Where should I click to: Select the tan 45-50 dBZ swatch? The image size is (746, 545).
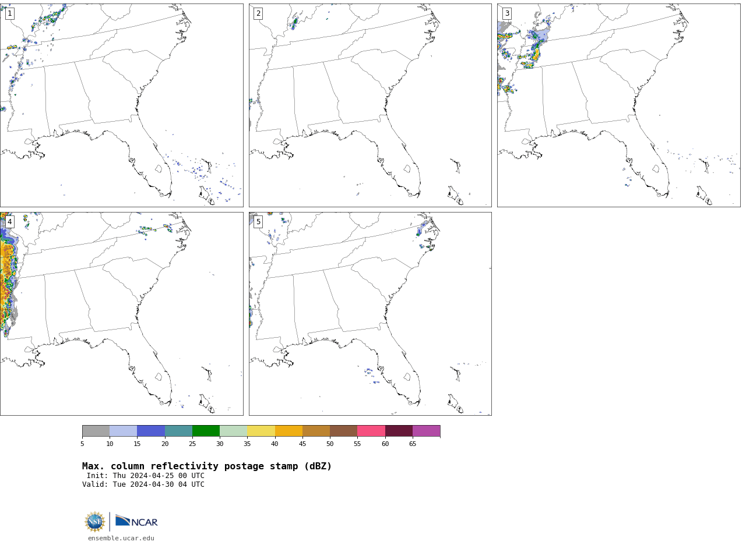[316, 431]
